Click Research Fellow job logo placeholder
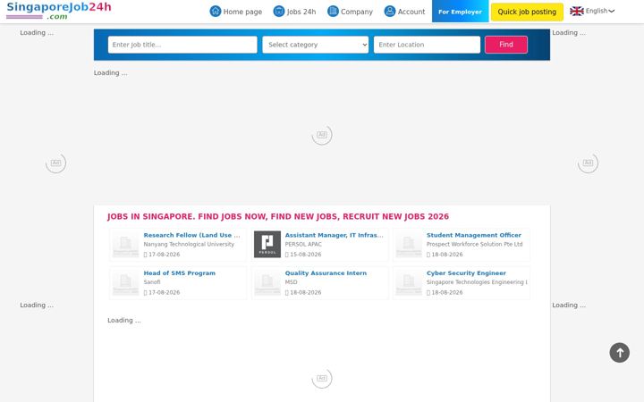Viewport: 644px width, 402px height. click(126, 244)
